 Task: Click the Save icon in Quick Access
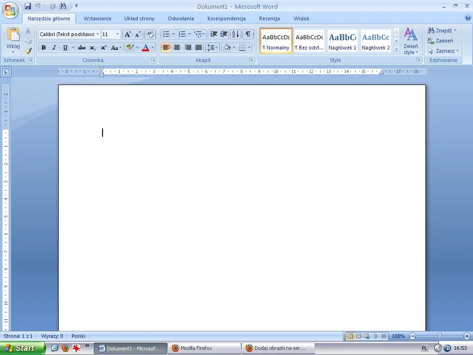pos(28,6)
